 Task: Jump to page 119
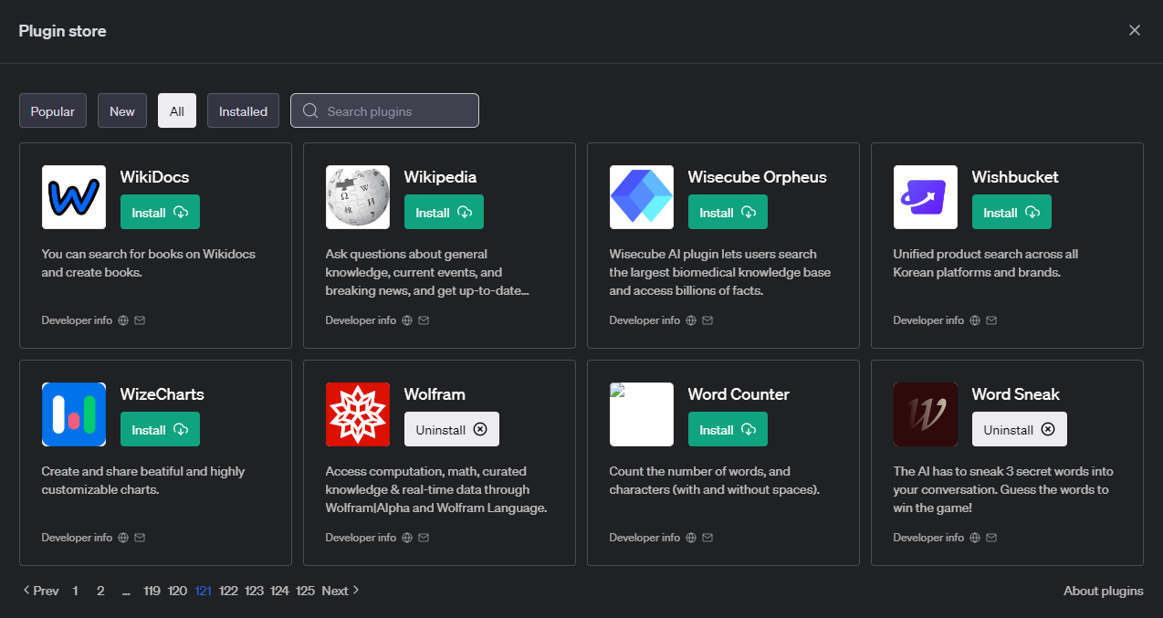tap(152, 591)
